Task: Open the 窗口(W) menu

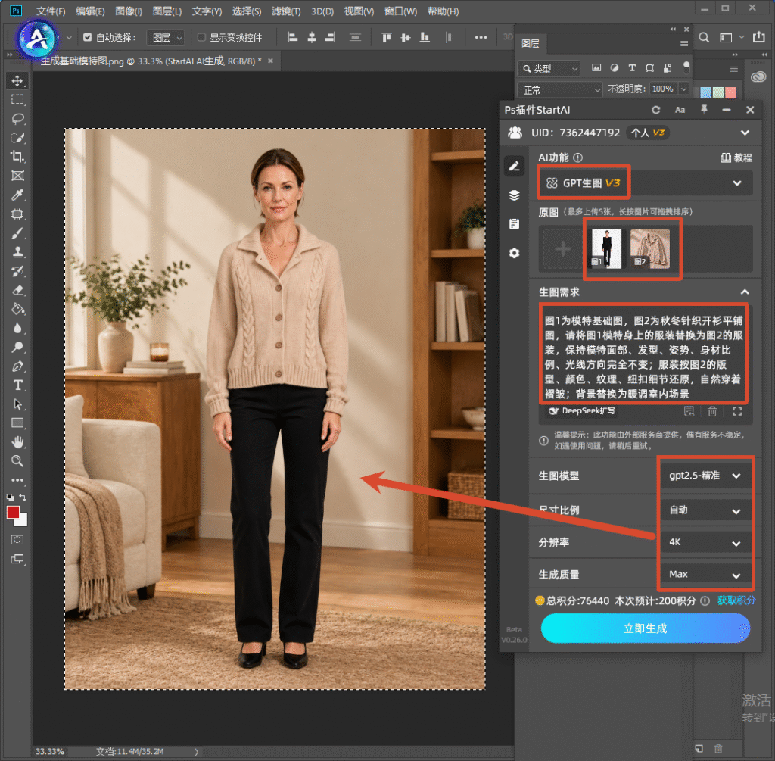Action: point(400,11)
